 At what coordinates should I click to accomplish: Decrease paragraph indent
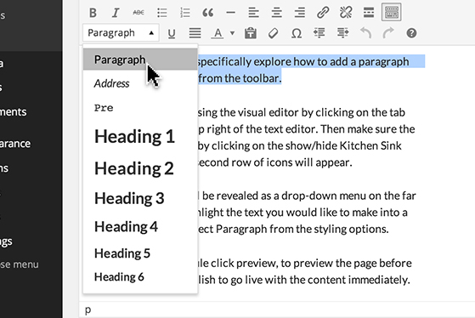pyautogui.click(x=319, y=33)
